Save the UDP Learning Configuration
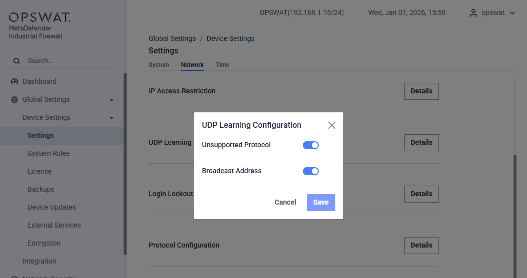The image size is (527, 278). [x=321, y=202]
